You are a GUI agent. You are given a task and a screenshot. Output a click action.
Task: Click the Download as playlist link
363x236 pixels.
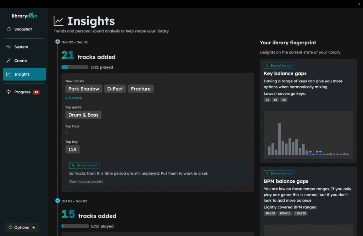(86, 181)
